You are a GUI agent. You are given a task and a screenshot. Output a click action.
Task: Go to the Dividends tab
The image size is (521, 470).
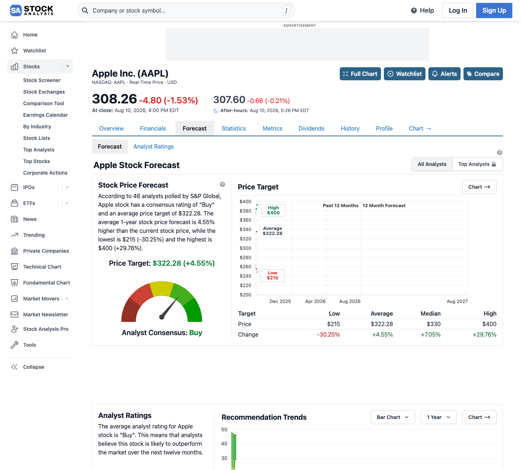point(311,128)
